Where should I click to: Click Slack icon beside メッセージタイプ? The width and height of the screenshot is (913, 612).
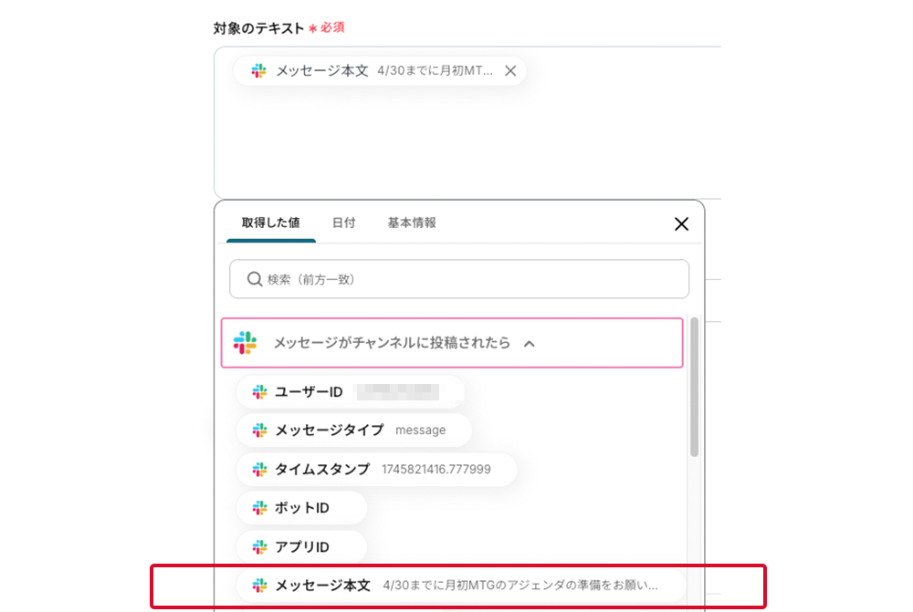(x=260, y=430)
